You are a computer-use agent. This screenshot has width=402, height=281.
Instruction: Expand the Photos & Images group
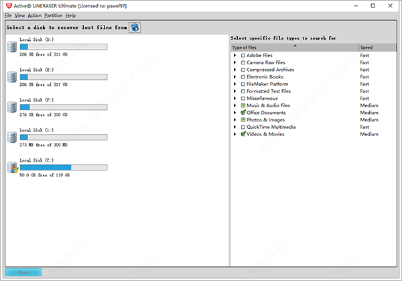pyautogui.click(x=234, y=120)
